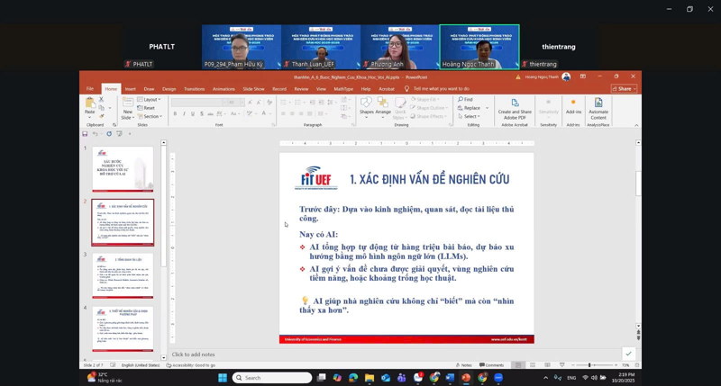The image size is (721, 386).
Task: Click the Share button in PowerPoint
Action: tap(623, 89)
